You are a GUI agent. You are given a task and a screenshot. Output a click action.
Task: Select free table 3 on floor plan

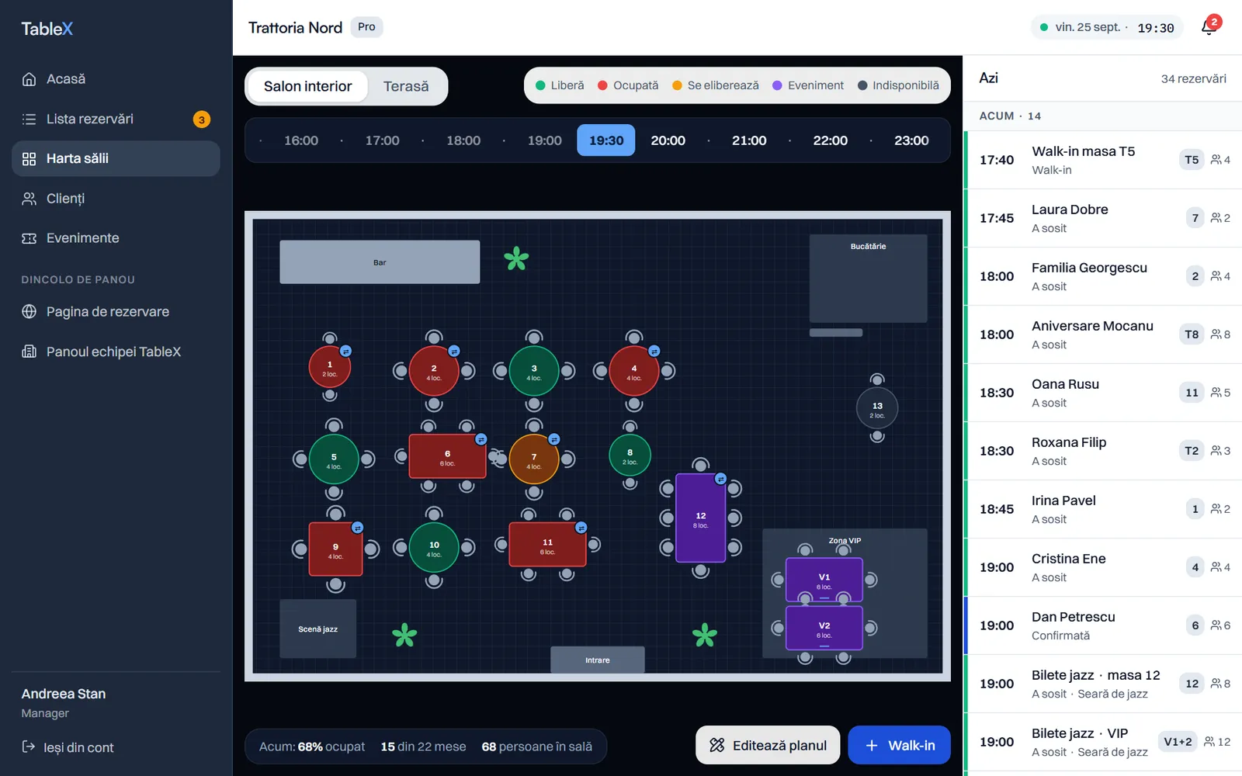(534, 372)
